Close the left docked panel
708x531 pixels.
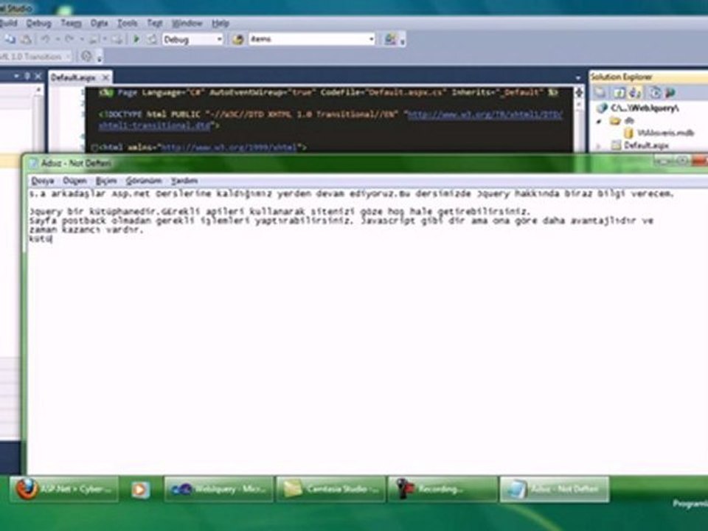pyautogui.click(x=38, y=76)
